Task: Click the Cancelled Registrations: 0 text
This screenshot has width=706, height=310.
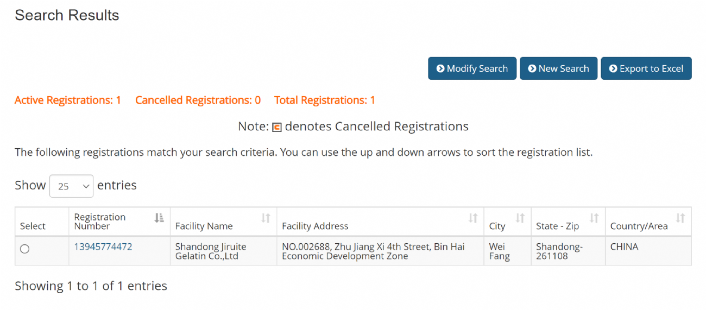Action: 198,100
